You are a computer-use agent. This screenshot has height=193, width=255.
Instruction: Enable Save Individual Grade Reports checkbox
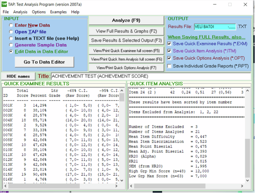click(x=170, y=66)
